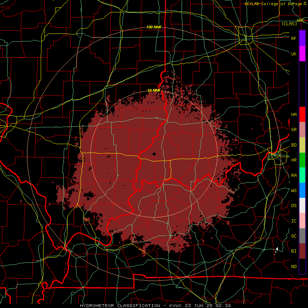Click the RF purple legend swatch

pyautogui.click(x=302, y=38)
